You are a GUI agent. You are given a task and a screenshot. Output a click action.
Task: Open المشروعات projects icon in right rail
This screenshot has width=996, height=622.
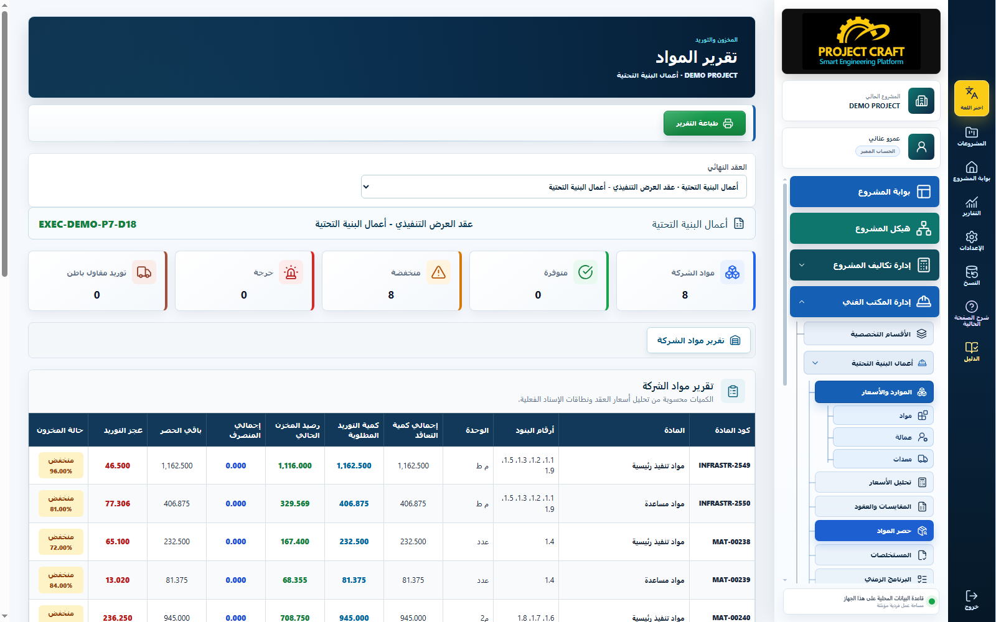(971, 136)
